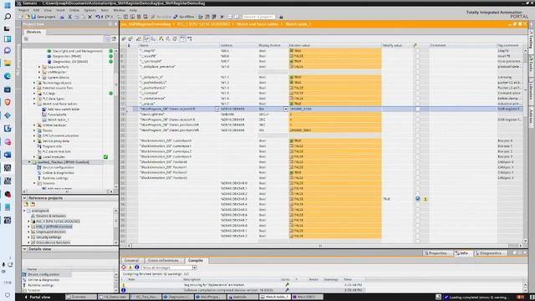This screenshot has width=535, height=301.
Task: Click the Cut scissors toolbar icon
Action: tap(69, 17)
